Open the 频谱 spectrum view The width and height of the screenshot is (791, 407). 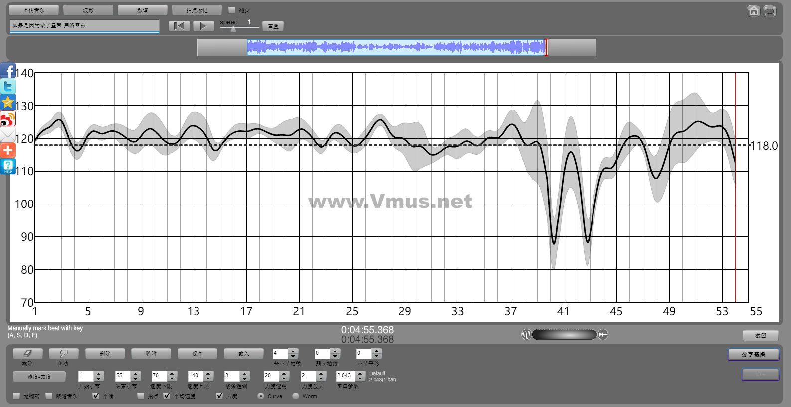(x=142, y=10)
